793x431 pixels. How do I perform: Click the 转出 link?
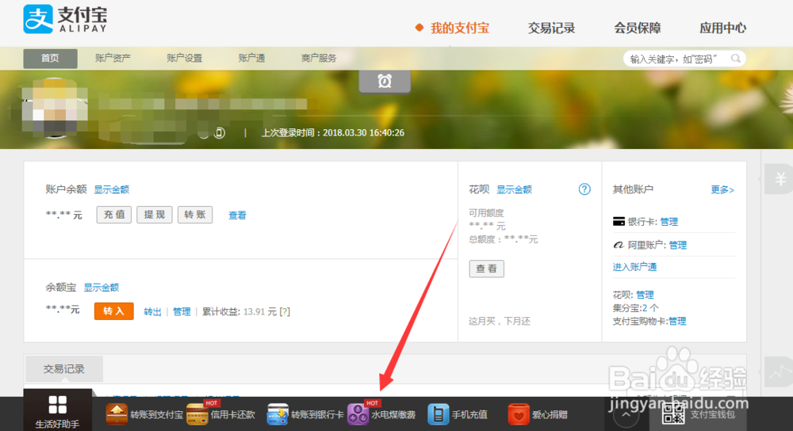pyautogui.click(x=152, y=311)
